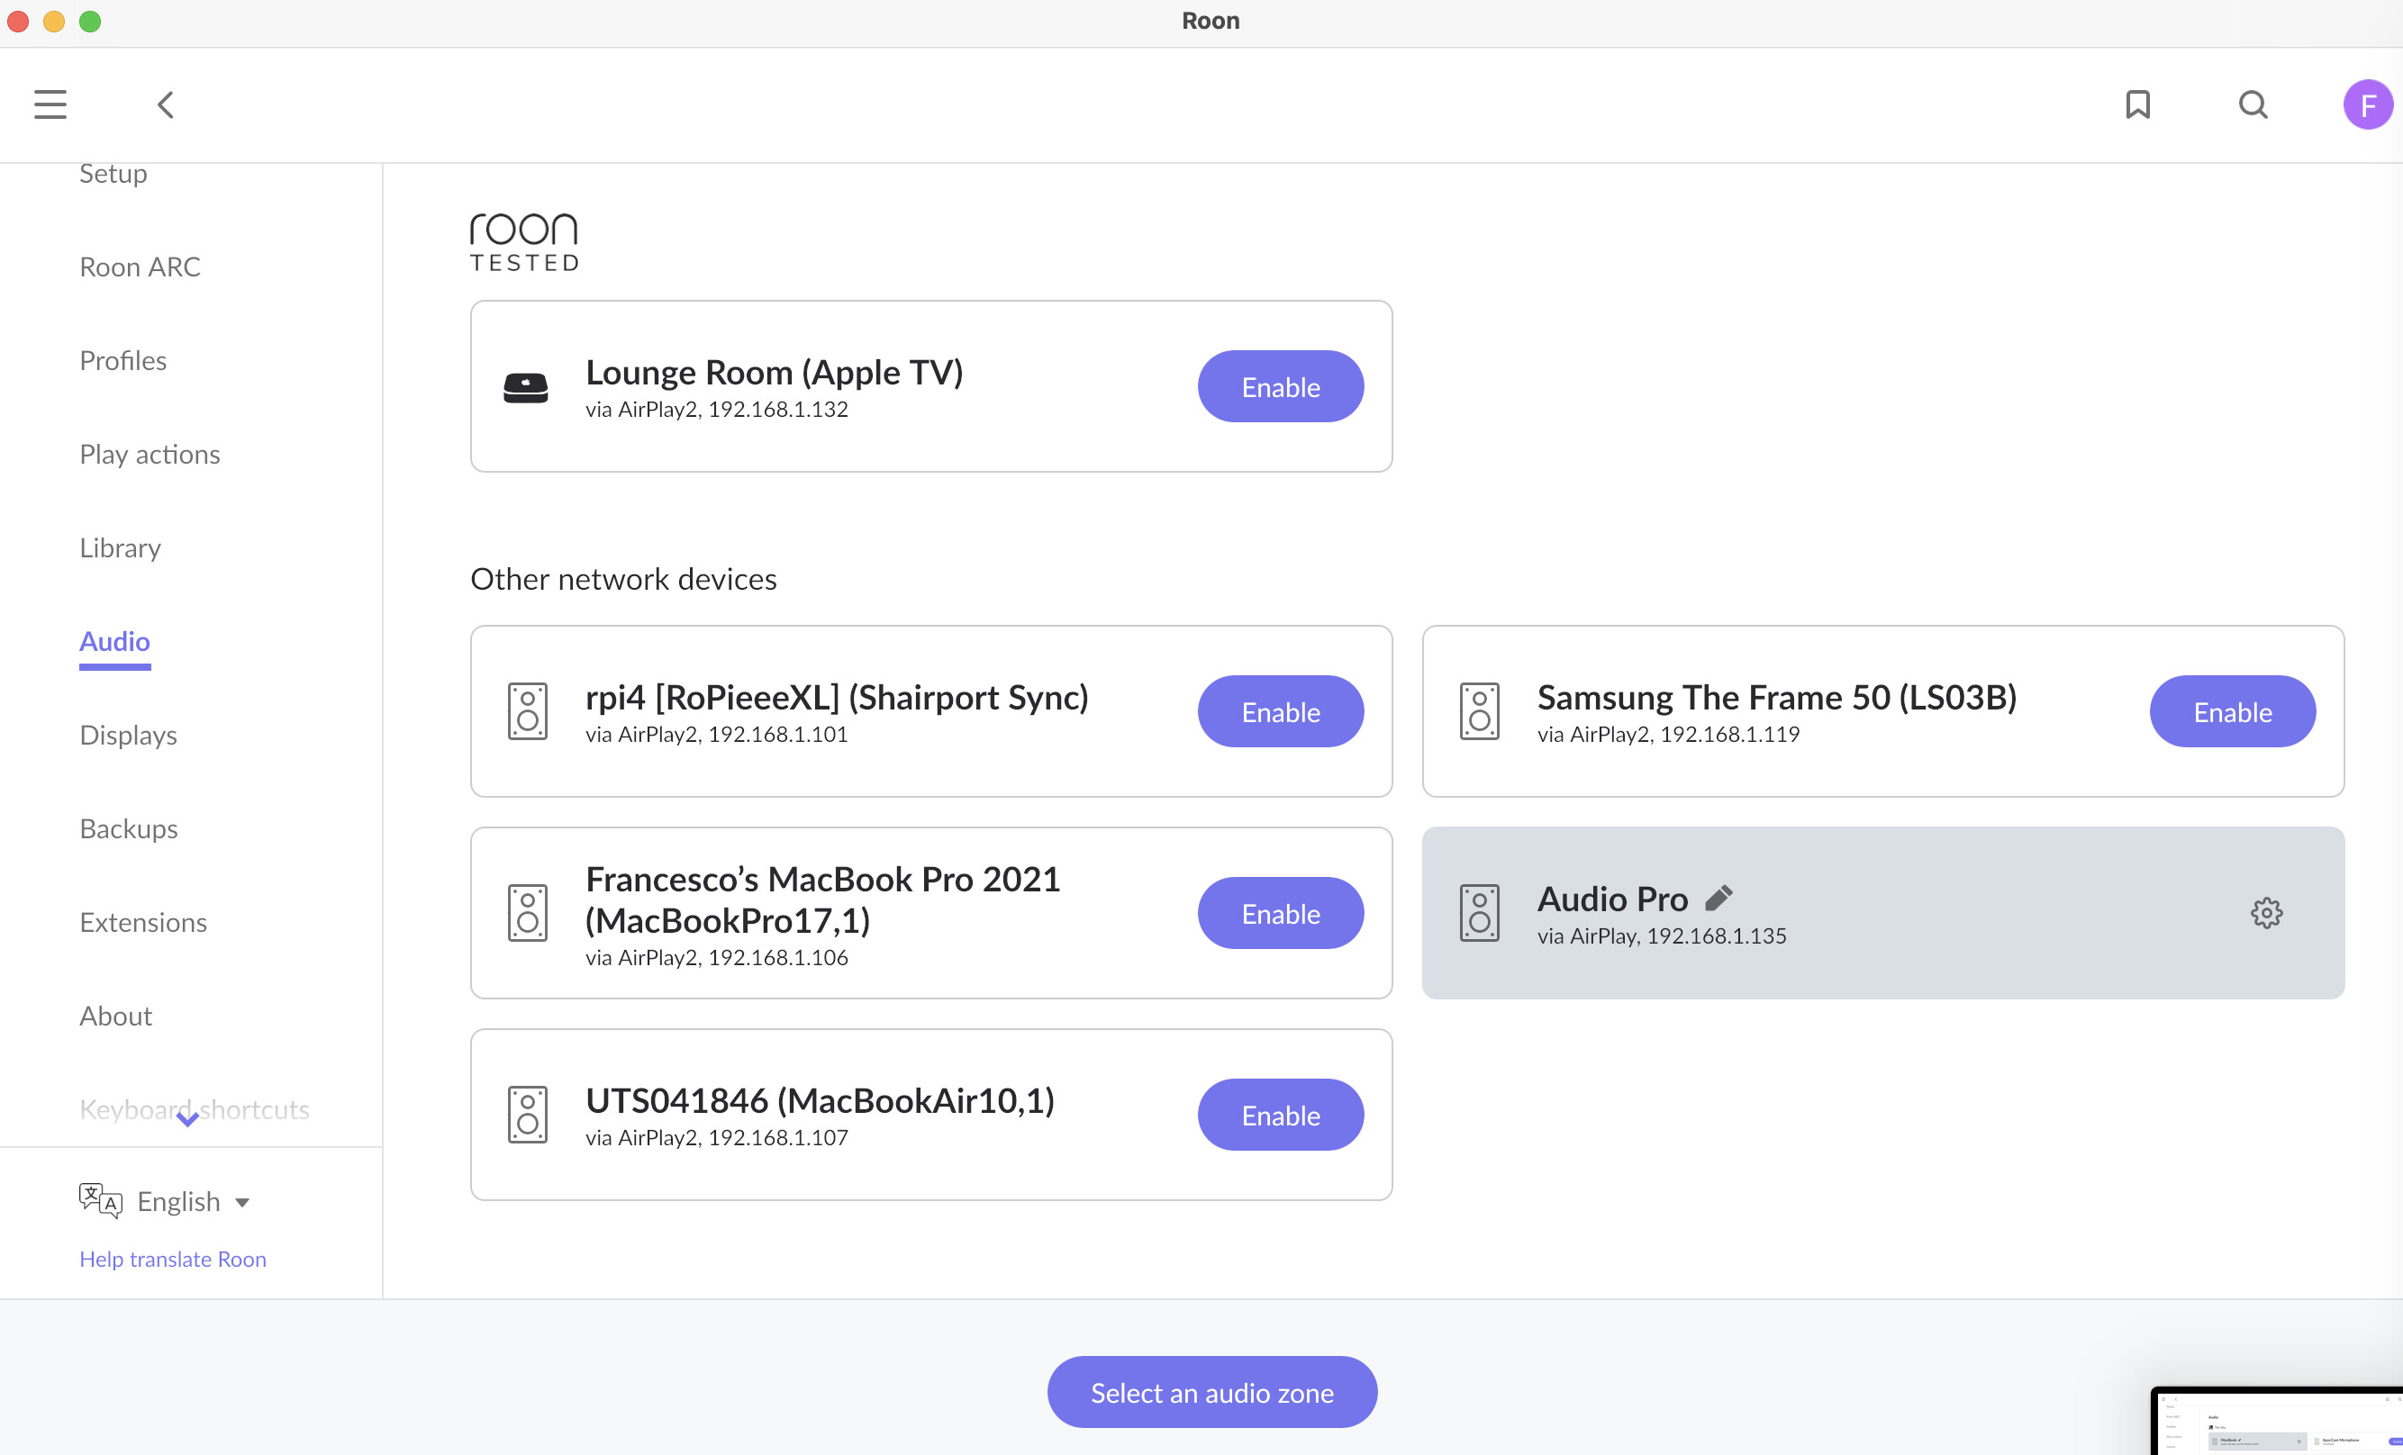
Task: Open the bookmarks icon
Action: (2137, 104)
